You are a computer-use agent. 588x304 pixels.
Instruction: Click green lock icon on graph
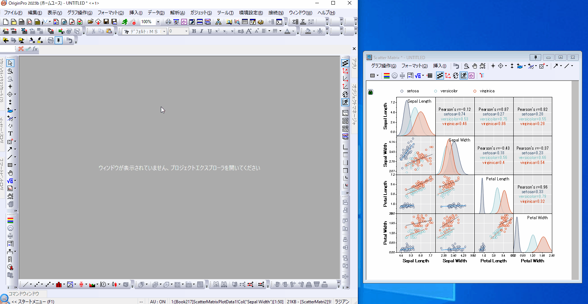(x=370, y=92)
